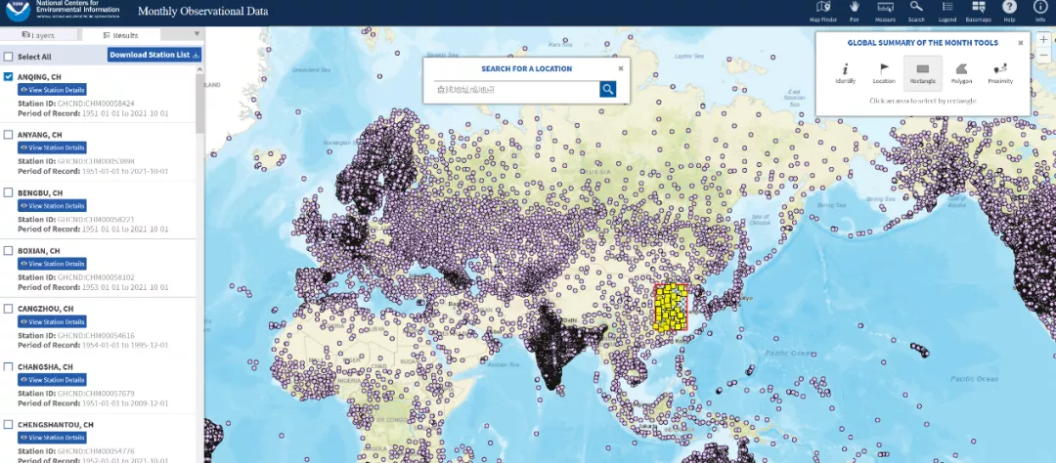View Station Details for CHENGSHANTOU, CH

52,438
